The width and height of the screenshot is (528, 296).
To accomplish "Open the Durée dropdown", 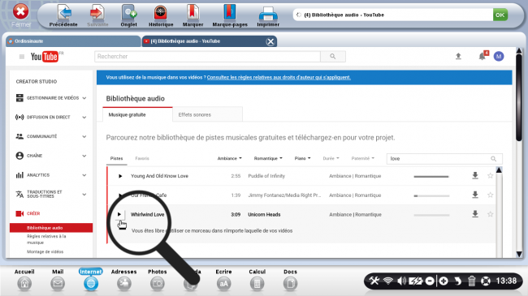I will coord(331,158).
